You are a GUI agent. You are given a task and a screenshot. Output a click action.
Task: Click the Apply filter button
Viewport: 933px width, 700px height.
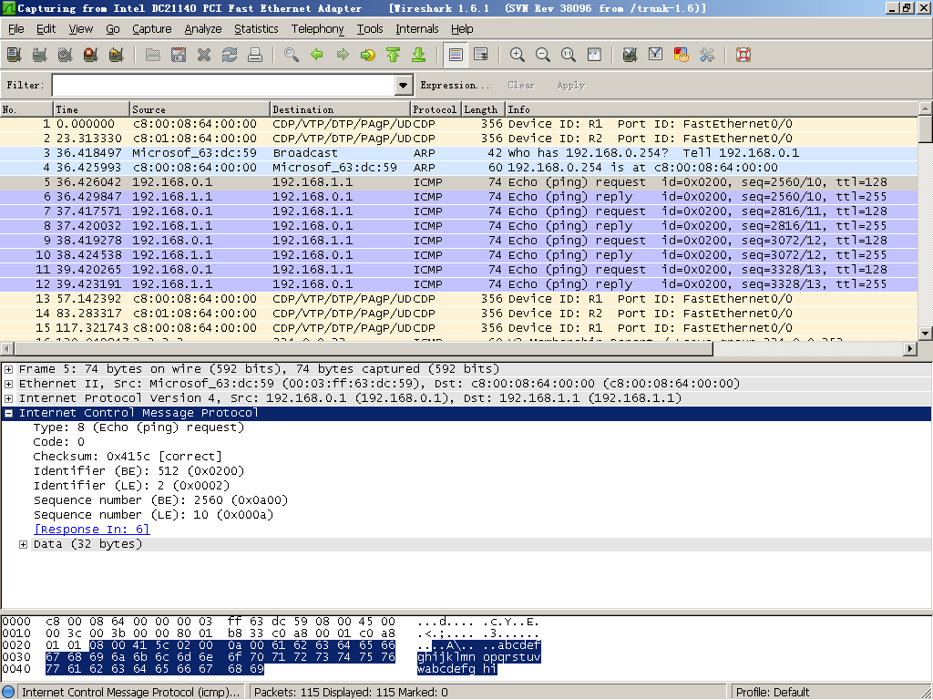tap(570, 85)
